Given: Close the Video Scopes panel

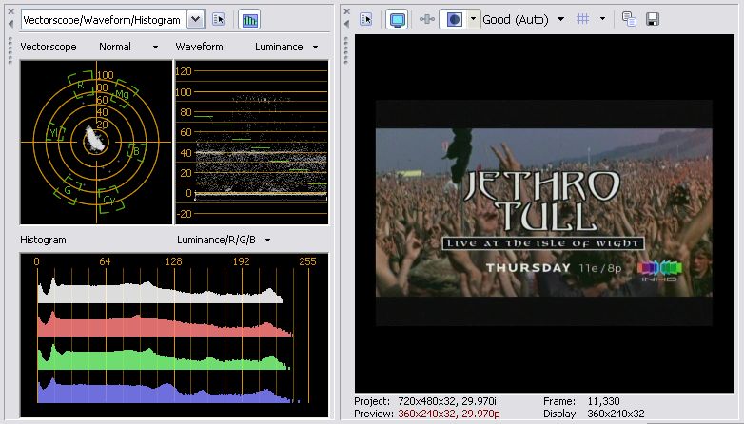Looking at the screenshot, I should pyautogui.click(x=10, y=11).
